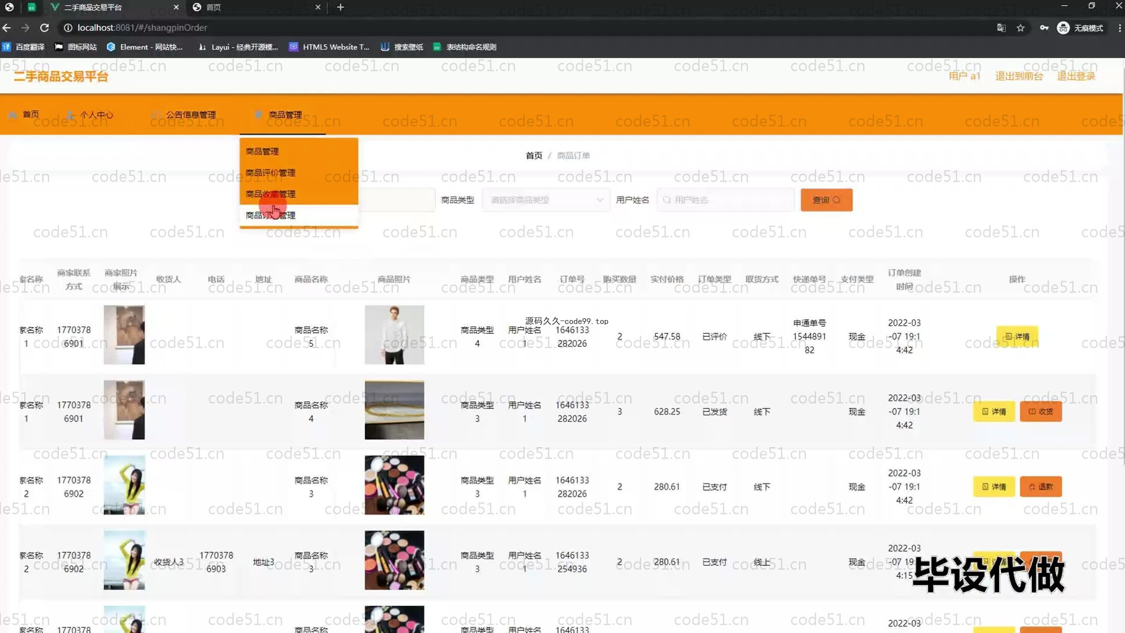Image resolution: width=1125 pixels, height=633 pixels.
Task: Close the 首页 browser tab
Action: point(318,7)
